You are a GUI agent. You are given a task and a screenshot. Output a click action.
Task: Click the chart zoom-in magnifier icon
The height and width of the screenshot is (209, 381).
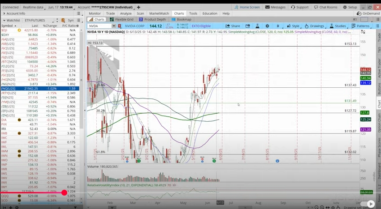coord(322,208)
